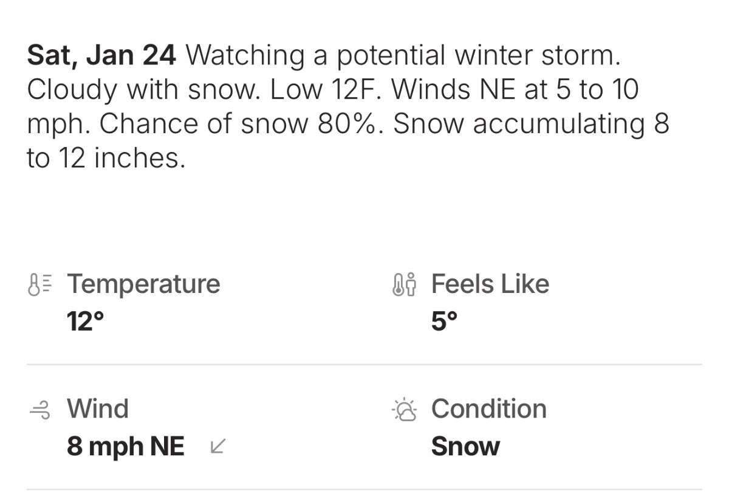729x493 pixels.
Task: Click the 'Chance of snow 80%' text
Action: [x=243, y=124]
